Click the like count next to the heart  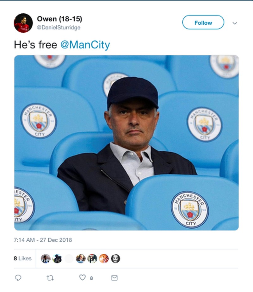tap(91, 278)
